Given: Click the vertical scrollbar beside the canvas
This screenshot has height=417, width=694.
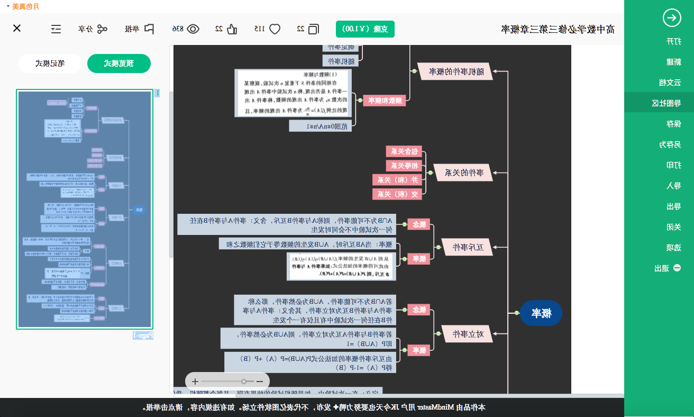Looking at the screenshot, I should pyautogui.click(x=171, y=175).
